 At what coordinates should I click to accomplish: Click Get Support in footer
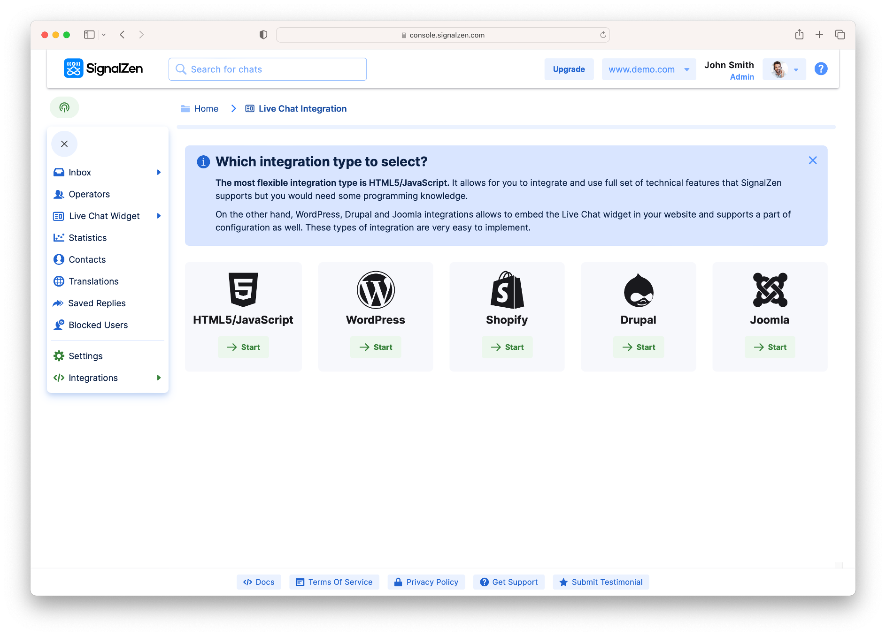click(x=509, y=582)
